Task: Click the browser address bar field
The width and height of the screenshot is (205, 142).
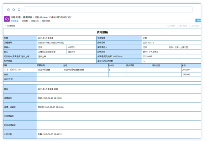Action: click(x=108, y=10)
